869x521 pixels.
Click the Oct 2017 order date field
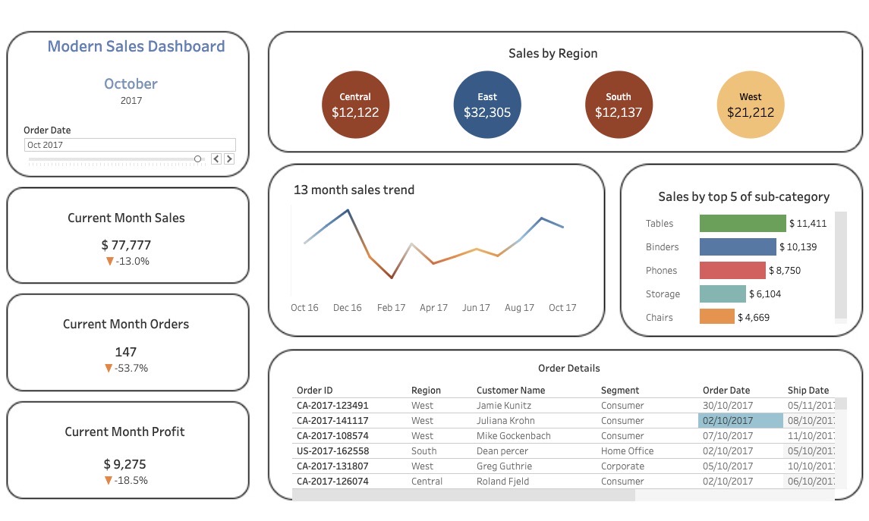130,145
